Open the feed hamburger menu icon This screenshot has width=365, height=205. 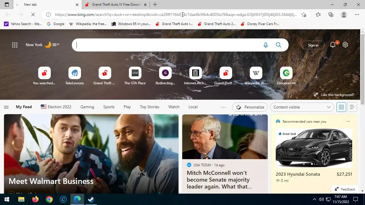click(x=6, y=107)
